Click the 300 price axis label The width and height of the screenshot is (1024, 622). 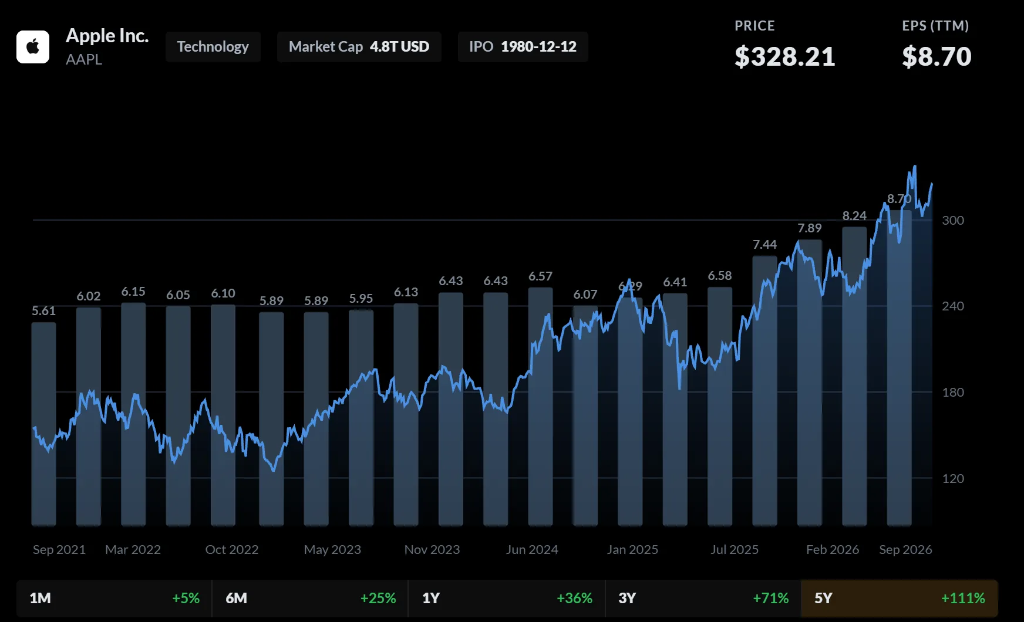point(953,221)
